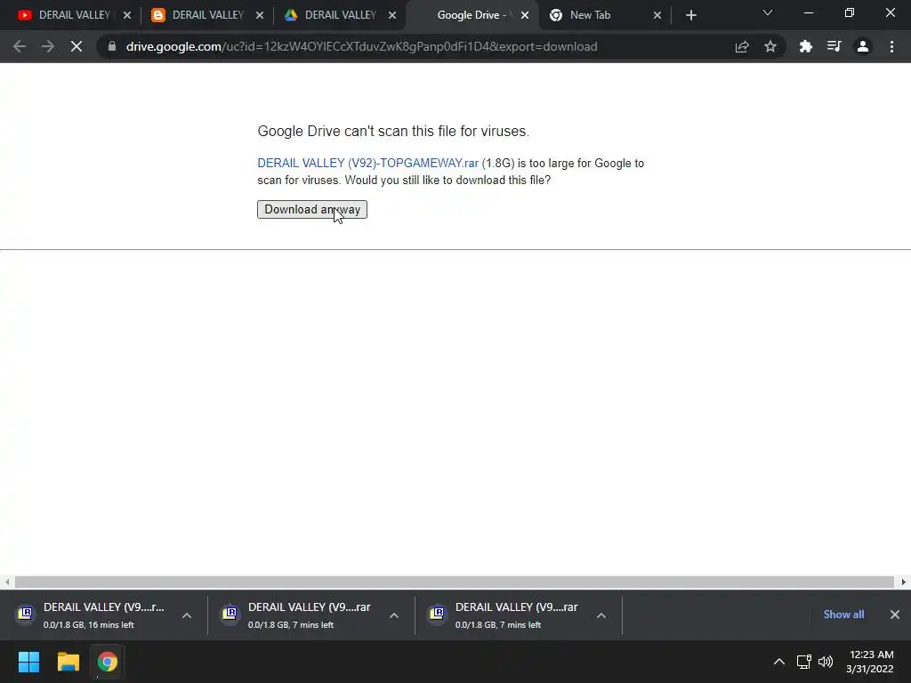Go forward with the forward arrow
Screen dimensions: 911x683
[x=48, y=46]
